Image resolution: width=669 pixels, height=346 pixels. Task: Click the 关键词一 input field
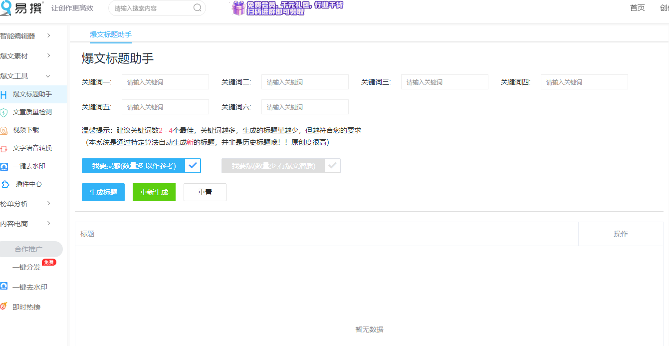click(165, 81)
